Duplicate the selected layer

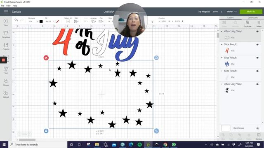point(247,24)
